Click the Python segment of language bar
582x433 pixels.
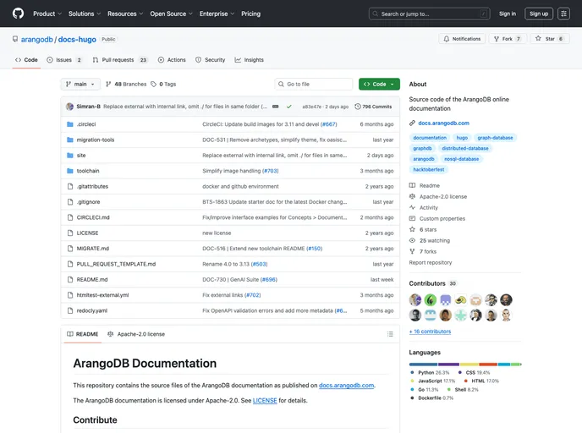(x=423, y=364)
